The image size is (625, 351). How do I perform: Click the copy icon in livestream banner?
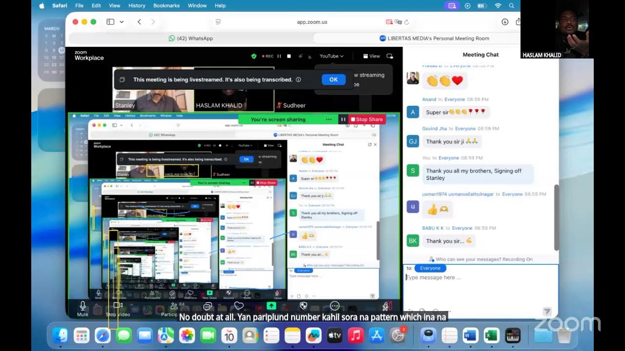[123, 79]
